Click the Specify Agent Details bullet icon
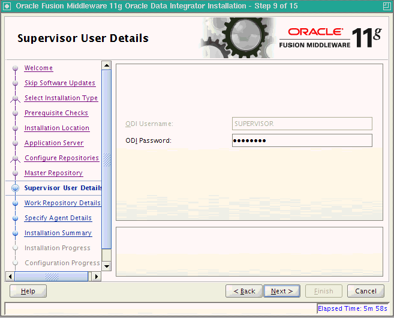Image resolution: width=394 pixels, height=318 pixels. click(16, 218)
